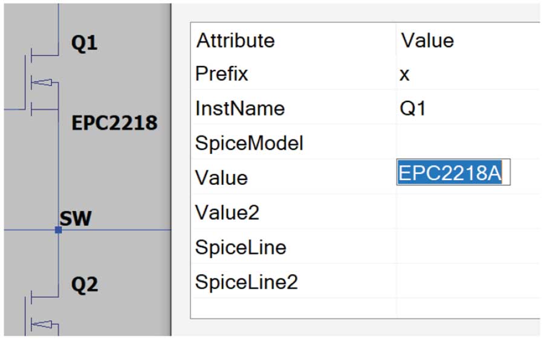
Task: Select the SW node junction dot
Action: (x=58, y=230)
